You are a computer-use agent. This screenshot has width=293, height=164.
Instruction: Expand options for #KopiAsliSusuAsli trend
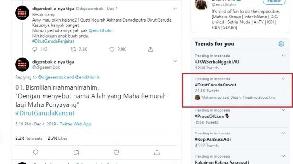tap(283, 133)
